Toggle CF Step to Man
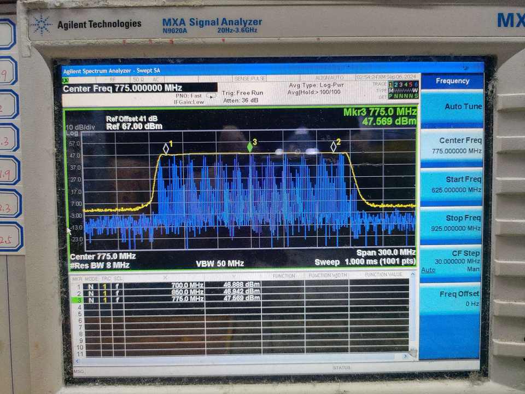Viewport: 525px width, 394px height. (473, 269)
